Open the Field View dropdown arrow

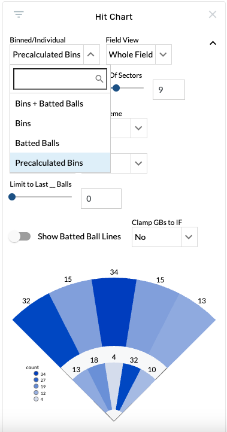[x=164, y=54]
